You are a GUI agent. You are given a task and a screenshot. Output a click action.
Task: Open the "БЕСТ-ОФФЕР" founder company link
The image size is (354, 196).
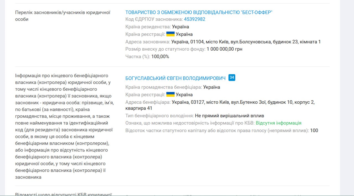coord(199,12)
